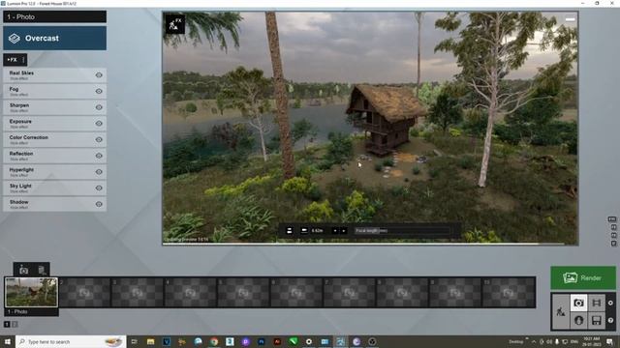Select photo slot 1 thumbnail
The image size is (620, 348).
coord(31,292)
